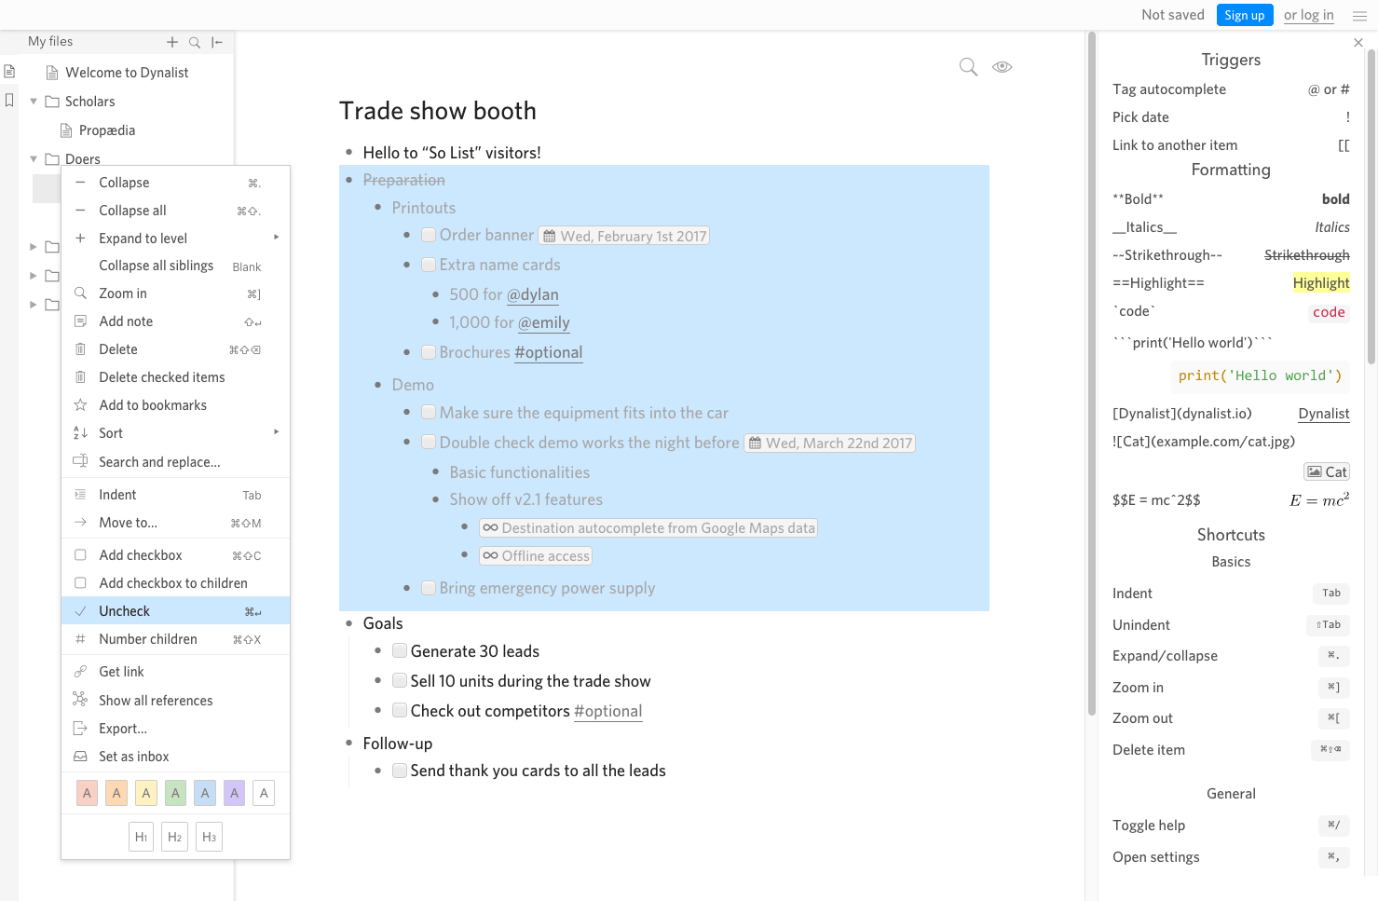Open the hamburger main menu
The width and height of the screenshot is (1378, 901).
pos(1359,16)
